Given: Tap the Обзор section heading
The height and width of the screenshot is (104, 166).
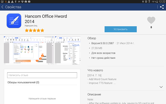Looking at the screenshot, I should (x=92, y=38).
